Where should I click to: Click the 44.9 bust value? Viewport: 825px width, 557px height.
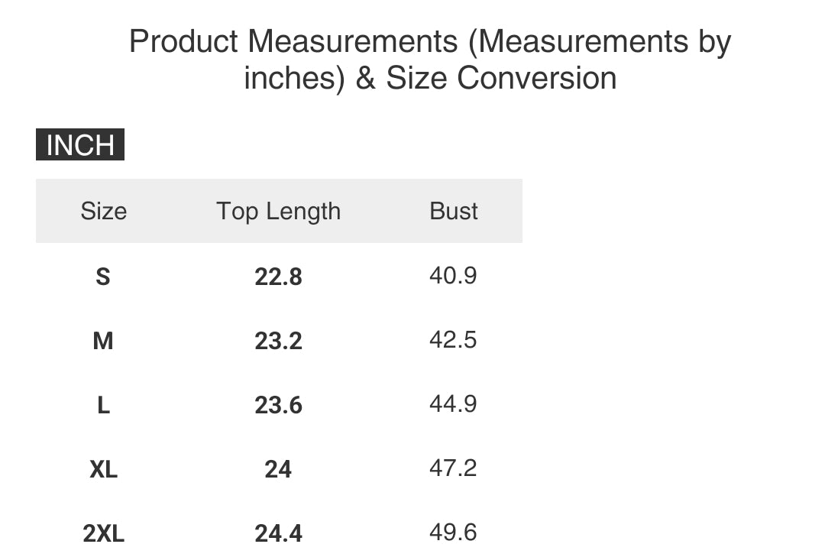coord(453,403)
